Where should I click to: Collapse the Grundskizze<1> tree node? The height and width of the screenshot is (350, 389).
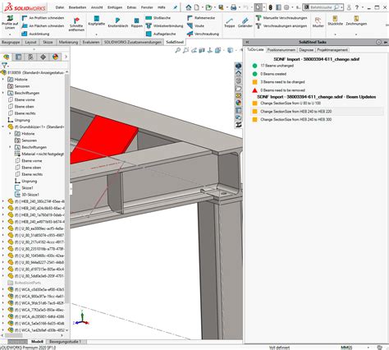click(x=3, y=127)
